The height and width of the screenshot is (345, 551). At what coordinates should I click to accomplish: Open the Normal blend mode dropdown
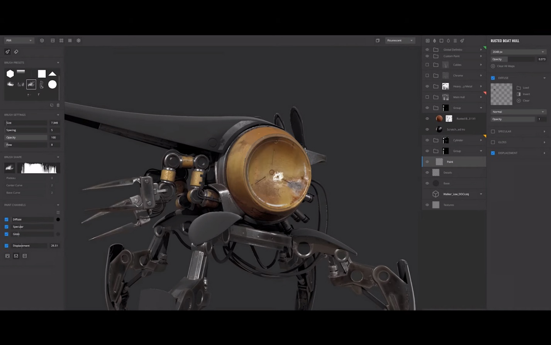pyautogui.click(x=518, y=111)
